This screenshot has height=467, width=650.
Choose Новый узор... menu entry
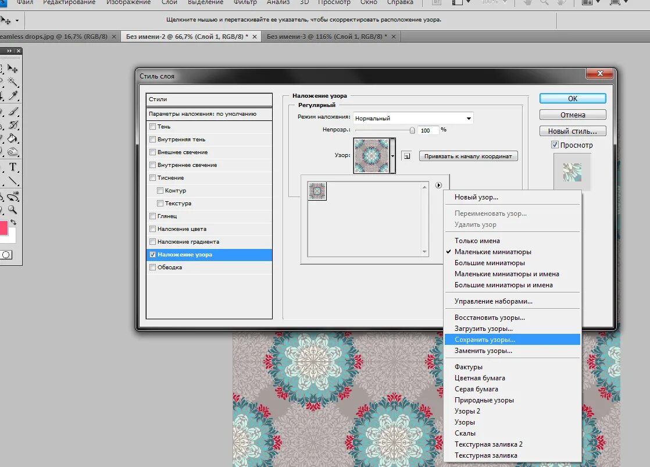[x=512, y=197]
